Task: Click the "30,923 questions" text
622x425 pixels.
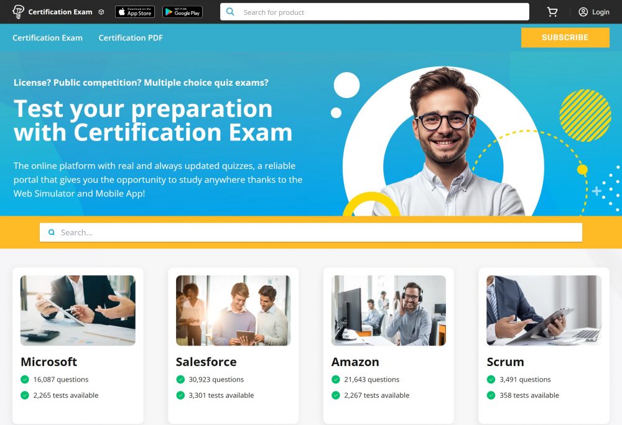Action: (216, 380)
